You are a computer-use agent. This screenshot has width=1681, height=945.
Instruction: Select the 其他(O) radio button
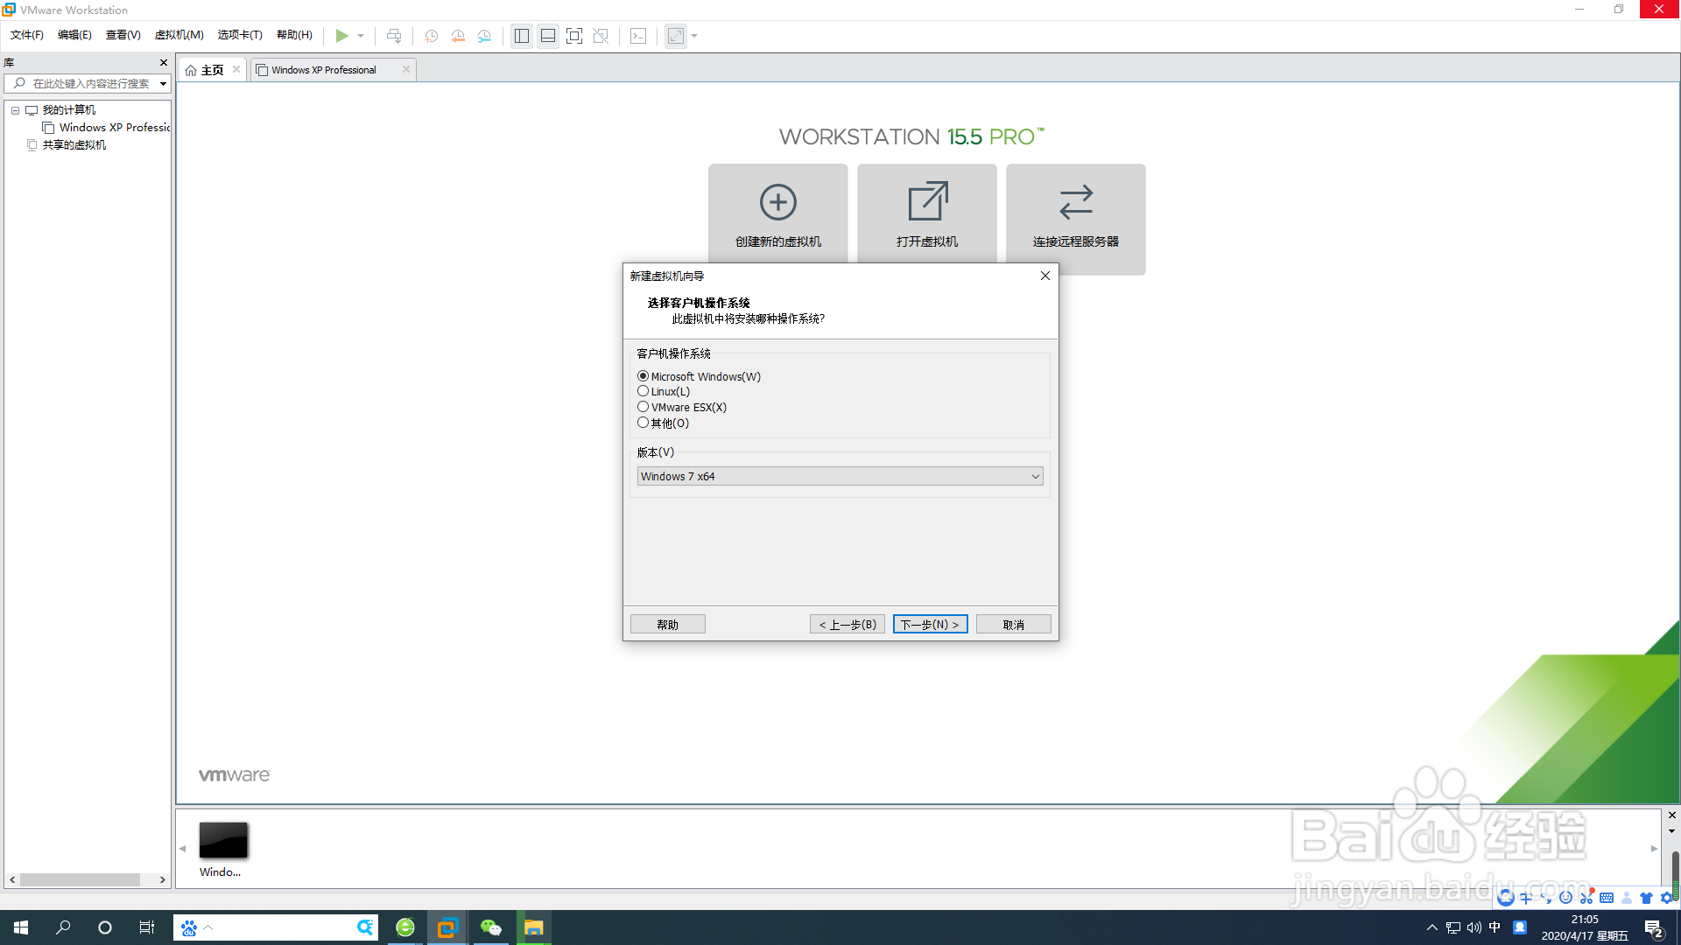pos(643,423)
